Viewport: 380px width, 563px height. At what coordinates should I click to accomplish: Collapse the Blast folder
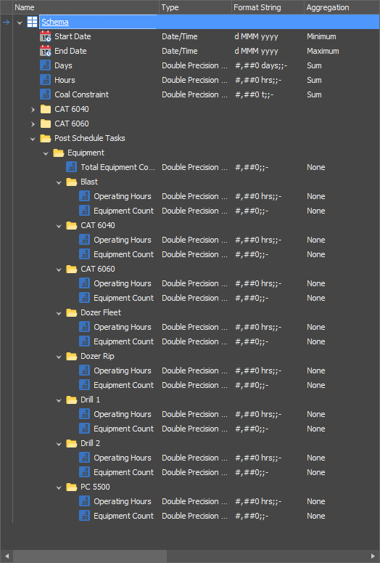[59, 182]
